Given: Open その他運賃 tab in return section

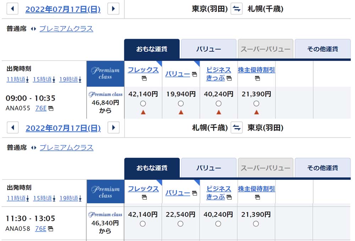Looking at the screenshot, I should (x=323, y=168).
